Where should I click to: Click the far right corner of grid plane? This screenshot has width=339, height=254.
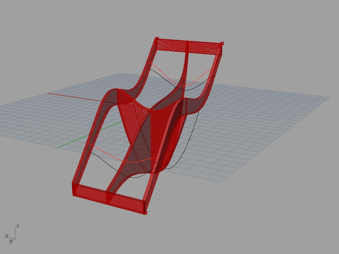[329, 97]
